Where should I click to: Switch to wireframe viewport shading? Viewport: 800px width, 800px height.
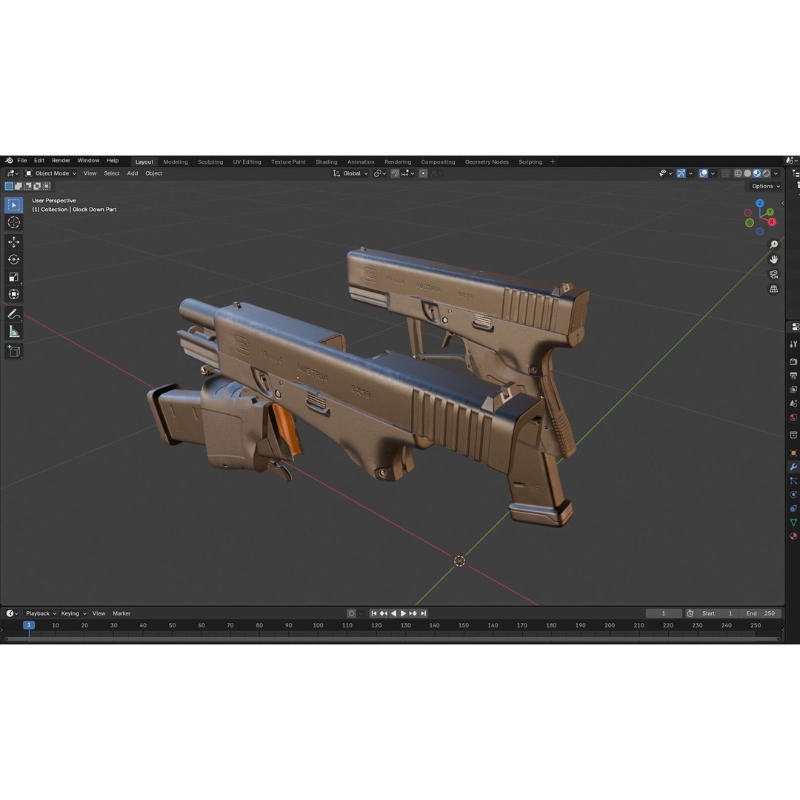[x=738, y=173]
